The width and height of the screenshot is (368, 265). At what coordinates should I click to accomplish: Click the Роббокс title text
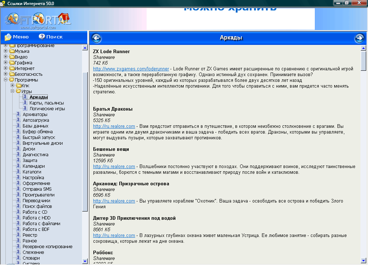click(x=103, y=252)
